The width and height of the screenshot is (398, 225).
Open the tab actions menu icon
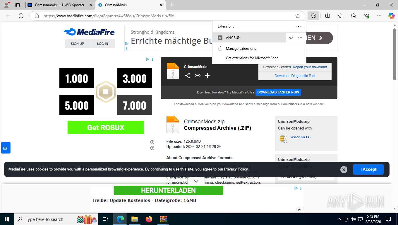(x=18, y=5)
